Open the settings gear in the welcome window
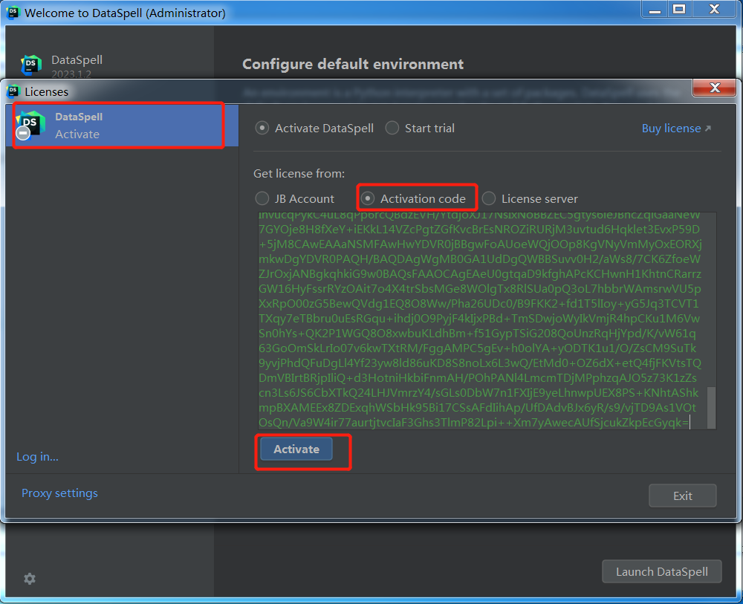743x604 pixels. point(30,579)
